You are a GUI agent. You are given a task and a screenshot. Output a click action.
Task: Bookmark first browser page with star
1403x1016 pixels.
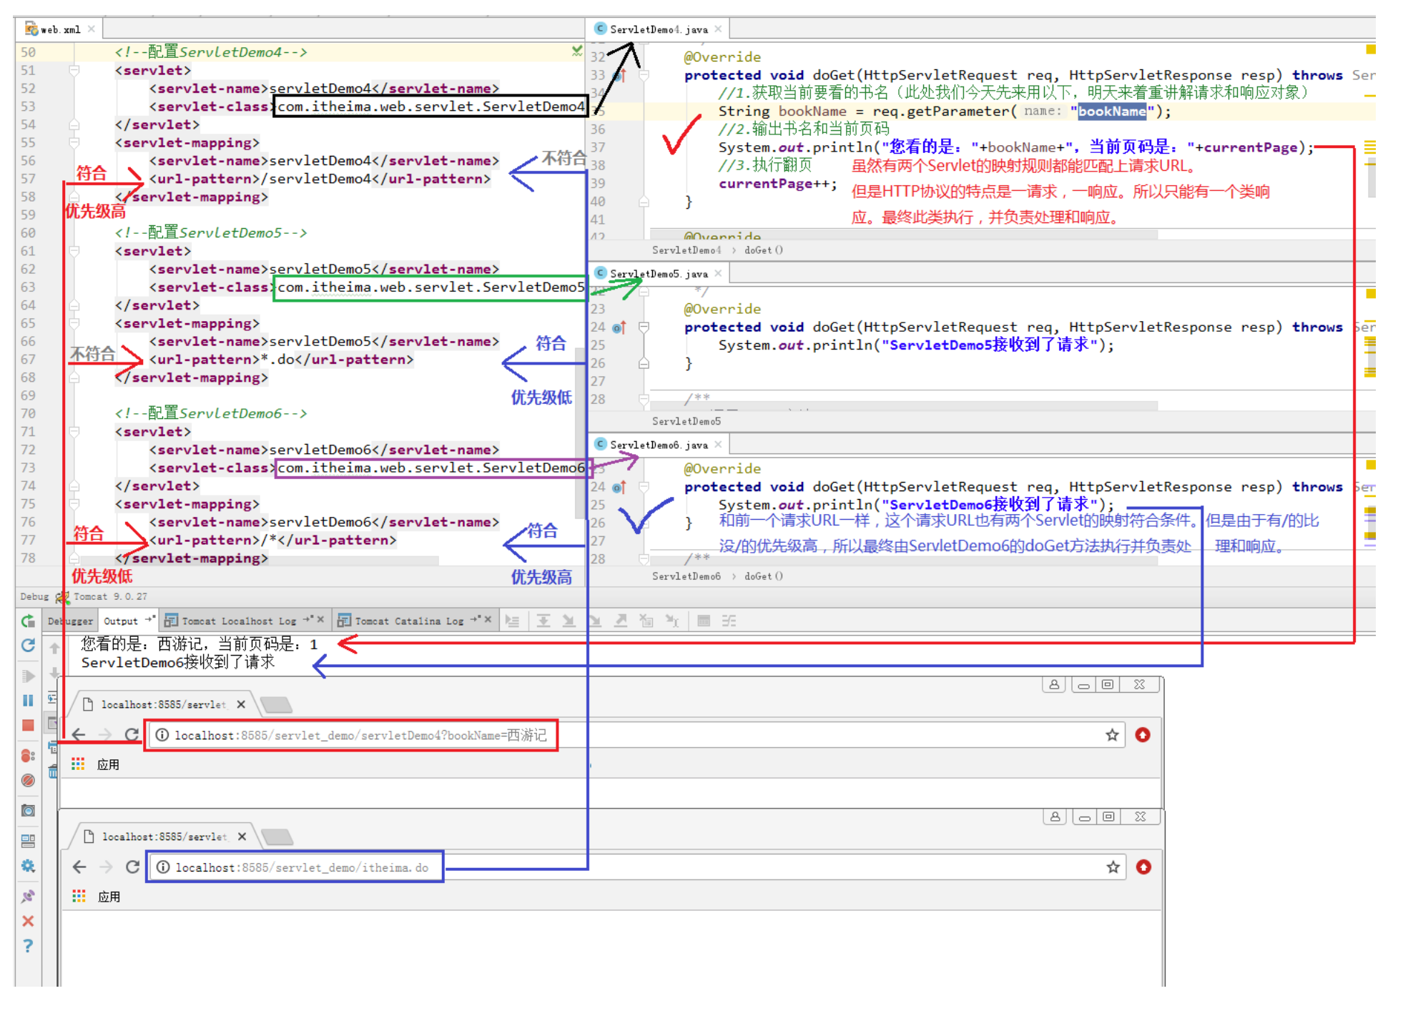1111,735
